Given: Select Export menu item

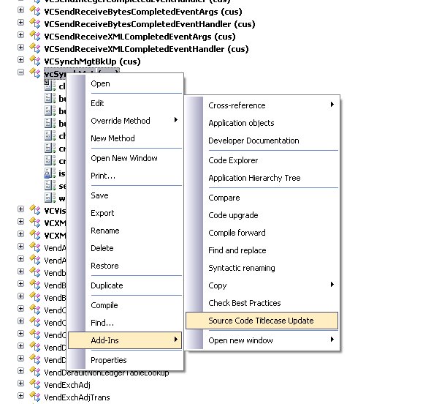Looking at the screenshot, I should pos(125,213).
